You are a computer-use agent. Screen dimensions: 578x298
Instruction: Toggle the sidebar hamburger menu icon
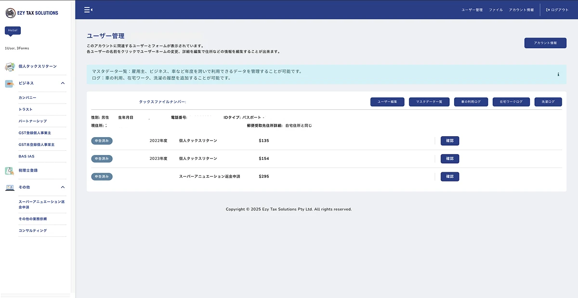88,10
